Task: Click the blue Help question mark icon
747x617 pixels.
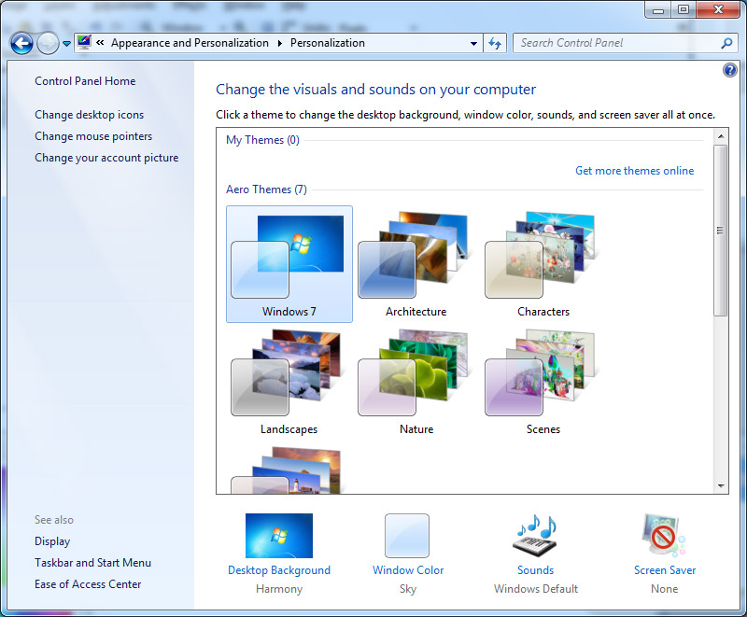Action: (x=730, y=71)
